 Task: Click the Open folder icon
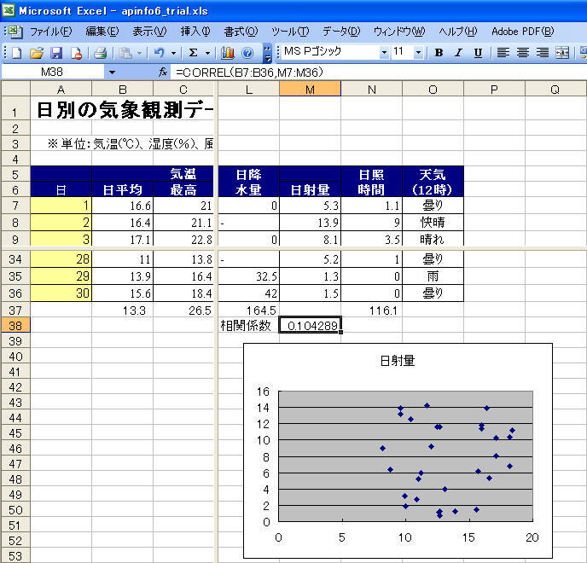[x=37, y=53]
